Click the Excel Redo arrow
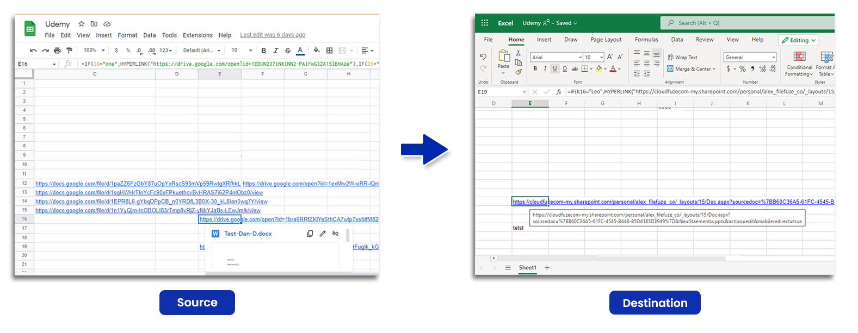Viewport: 858px width, 333px height. click(x=483, y=68)
